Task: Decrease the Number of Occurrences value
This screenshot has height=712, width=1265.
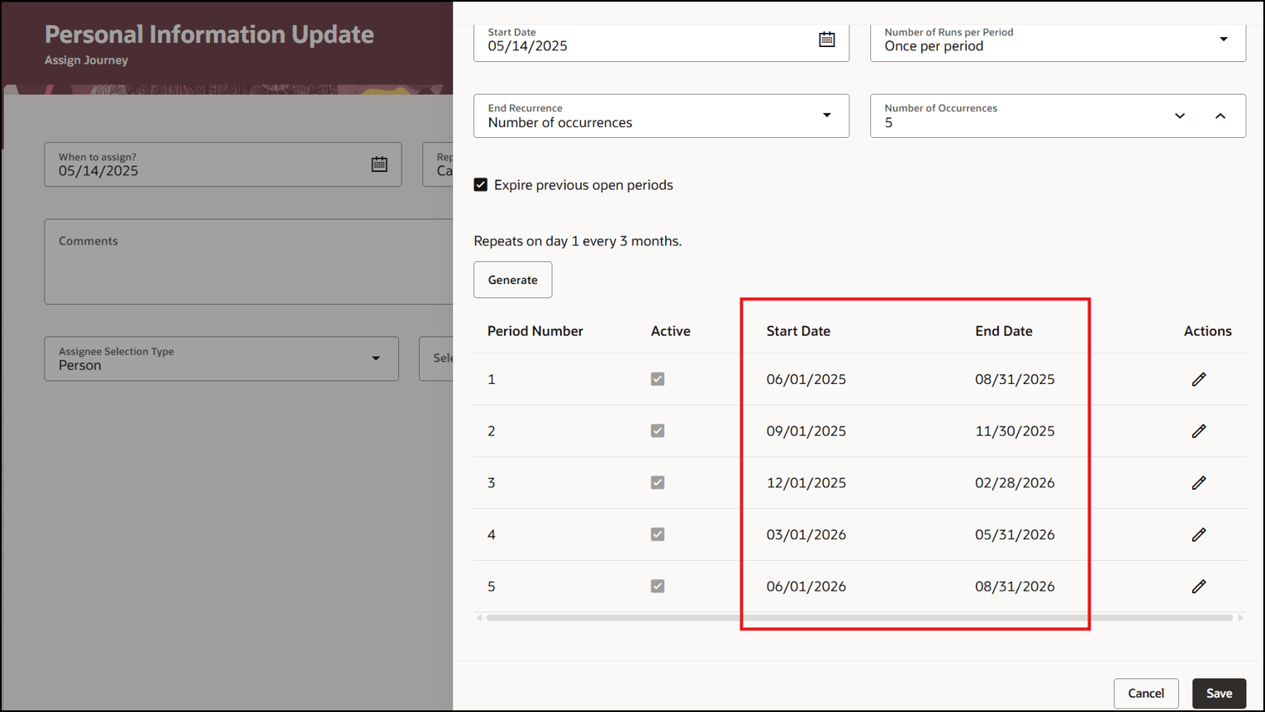Action: (1180, 116)
